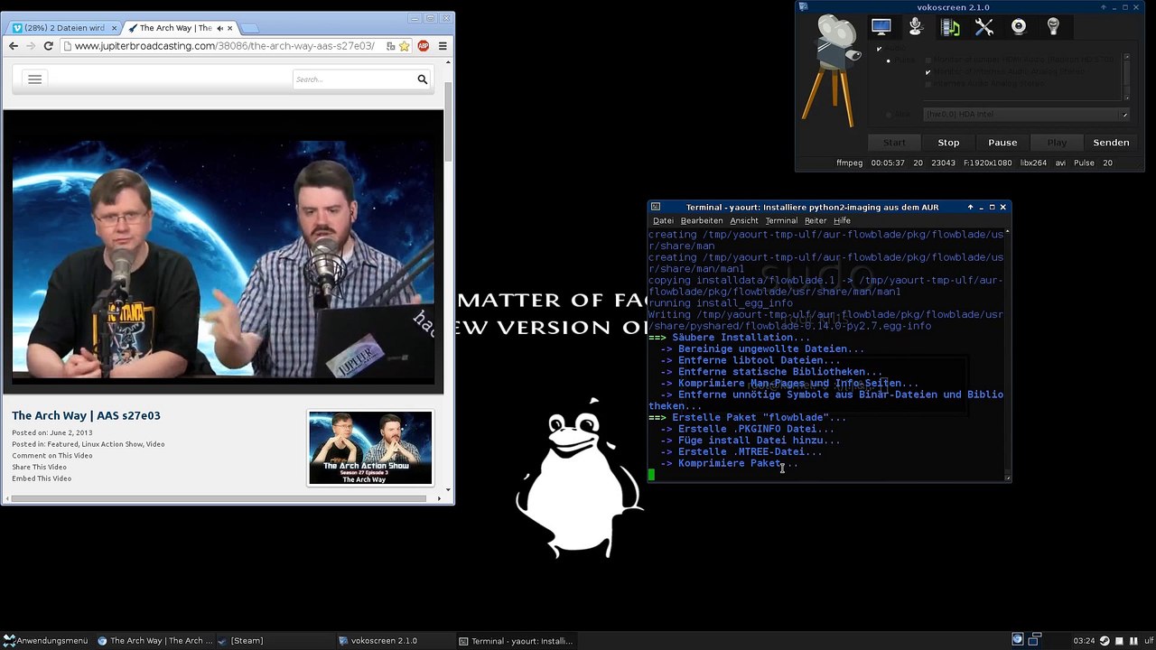
Task: Open the Reiter menu in Terminal
Action: click(816, 220)
